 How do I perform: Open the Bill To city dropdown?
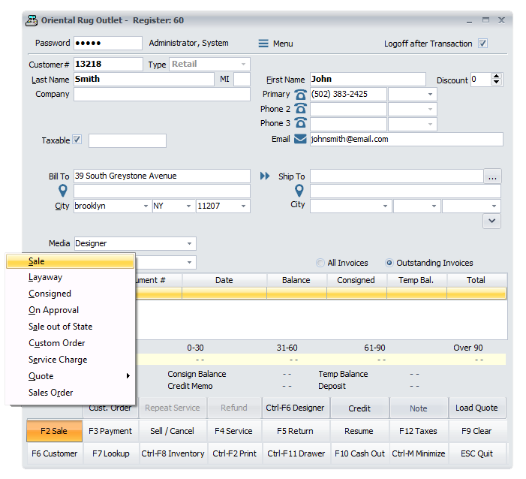146,206
